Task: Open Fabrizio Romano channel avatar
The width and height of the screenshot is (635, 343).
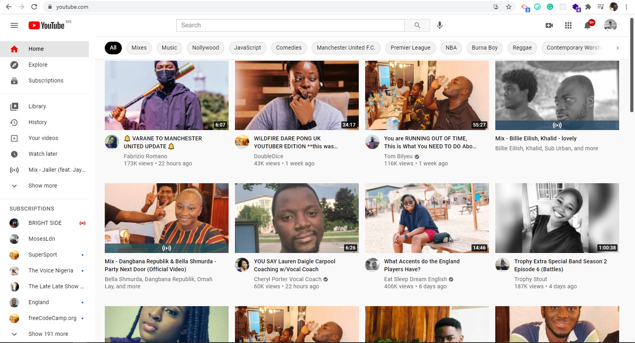Action: 112,142
